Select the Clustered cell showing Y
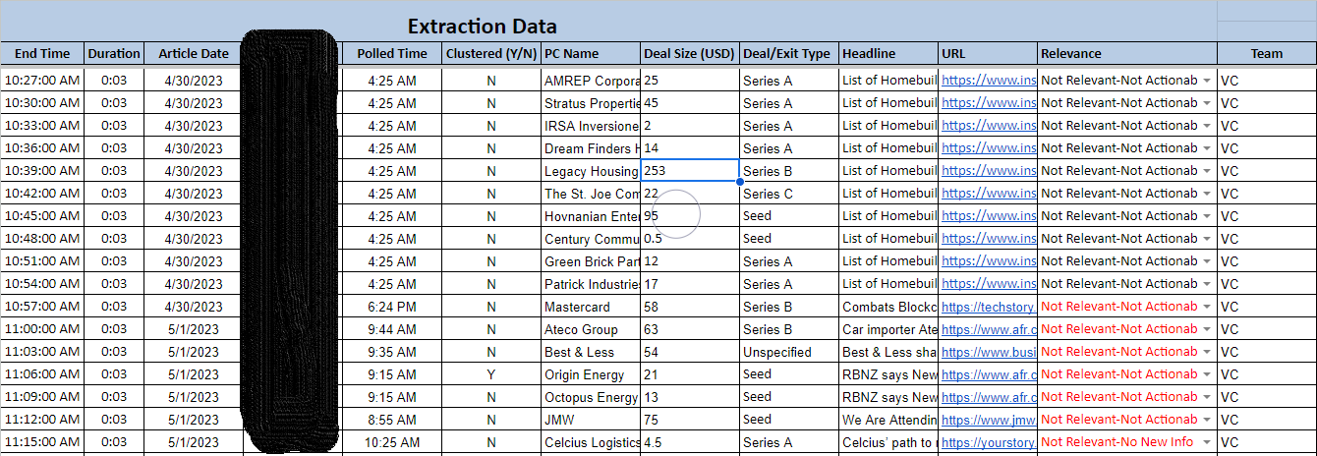Image resolution: width=1317 pixels, height=456 pixels. point(491,374)
